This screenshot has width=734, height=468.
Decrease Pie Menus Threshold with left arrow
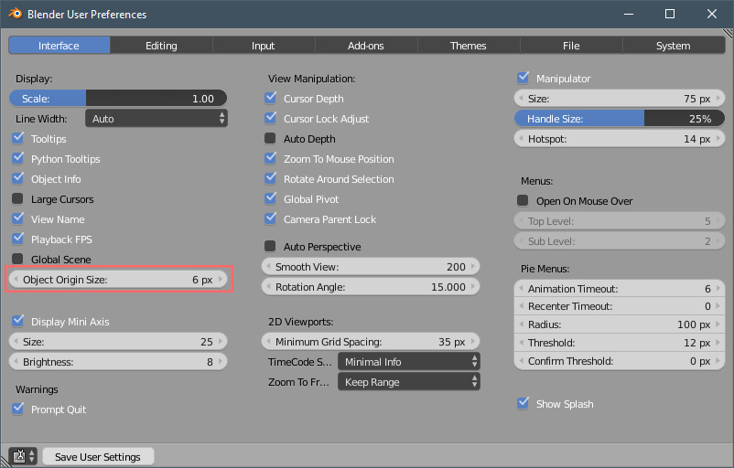point(521,342)
